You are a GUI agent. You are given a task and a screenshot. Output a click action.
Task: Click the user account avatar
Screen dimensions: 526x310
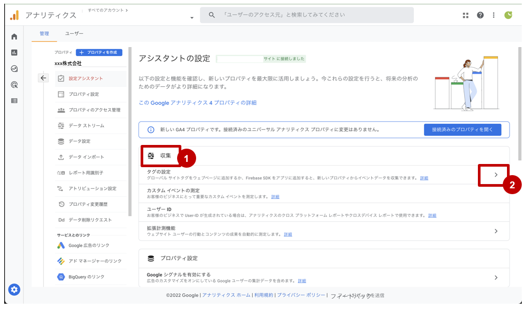tap(509, 15)
